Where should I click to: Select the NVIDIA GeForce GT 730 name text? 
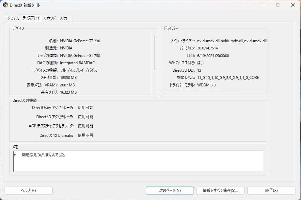(80, 41)
